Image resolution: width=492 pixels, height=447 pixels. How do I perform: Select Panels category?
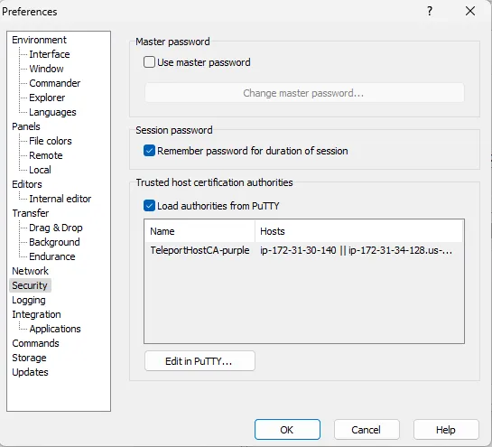[x=26, y=126]
